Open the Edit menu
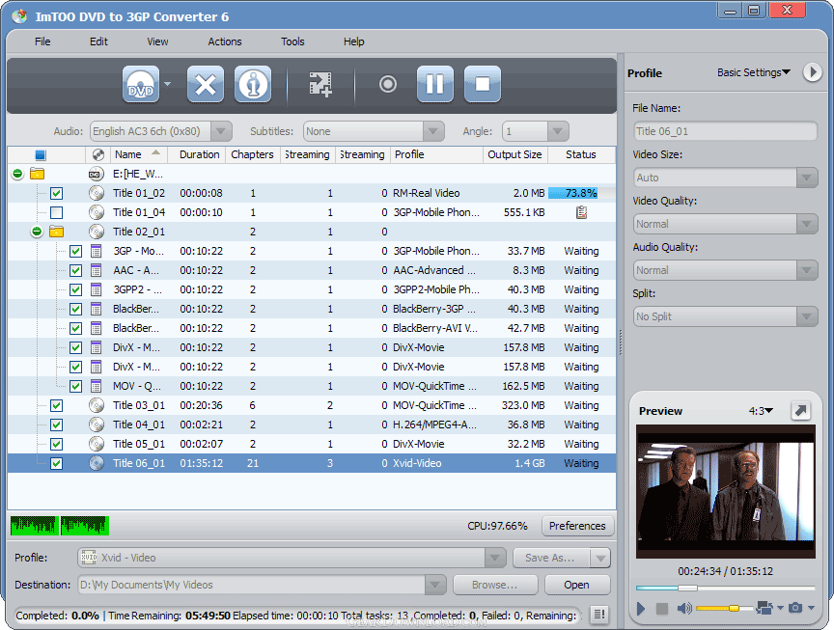Image resolution: width=834 pixels, height=630 pixels. (98, 41)
